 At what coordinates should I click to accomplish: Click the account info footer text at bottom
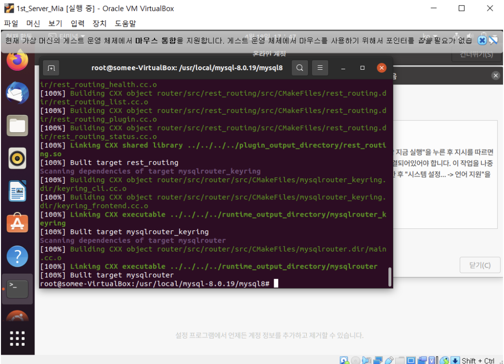(269, 336)
